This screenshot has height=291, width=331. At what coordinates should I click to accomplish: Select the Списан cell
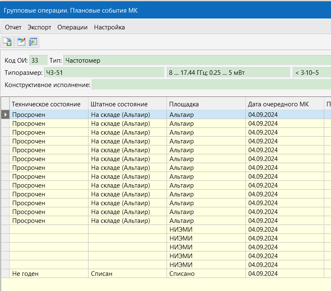pyautogui.click(x=127, y=273)
